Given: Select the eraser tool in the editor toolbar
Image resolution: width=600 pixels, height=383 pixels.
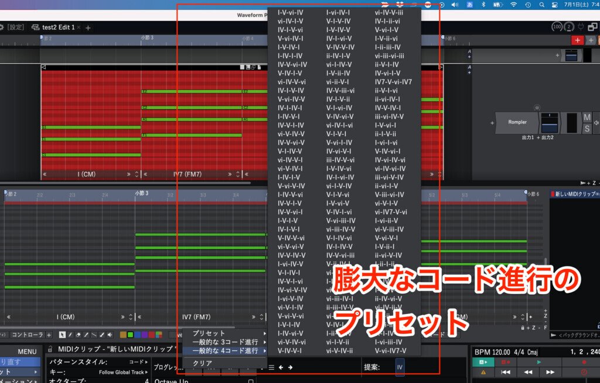Looking at the screenshot, I should pos(77,335).
